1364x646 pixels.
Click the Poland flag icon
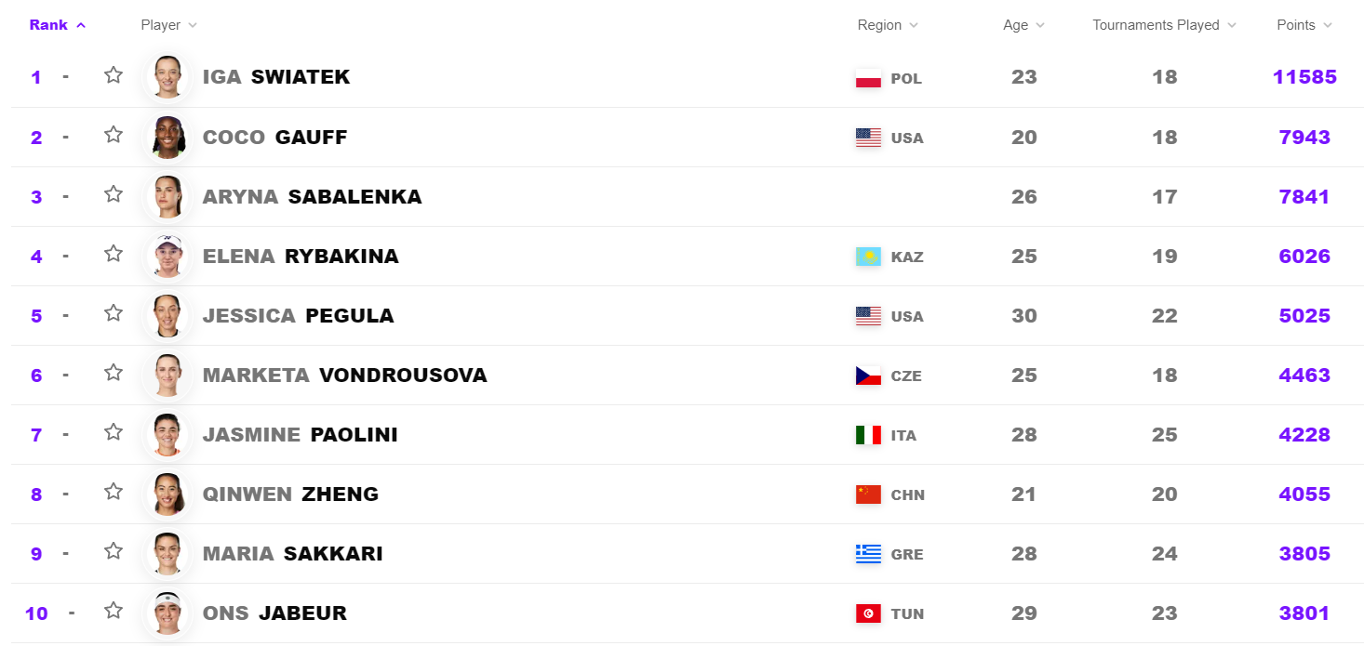868,78
